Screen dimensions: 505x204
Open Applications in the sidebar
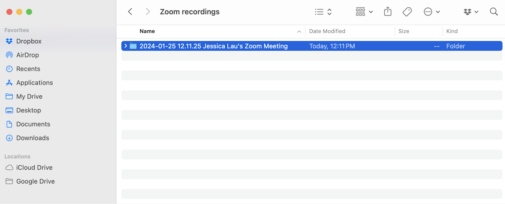35,83
